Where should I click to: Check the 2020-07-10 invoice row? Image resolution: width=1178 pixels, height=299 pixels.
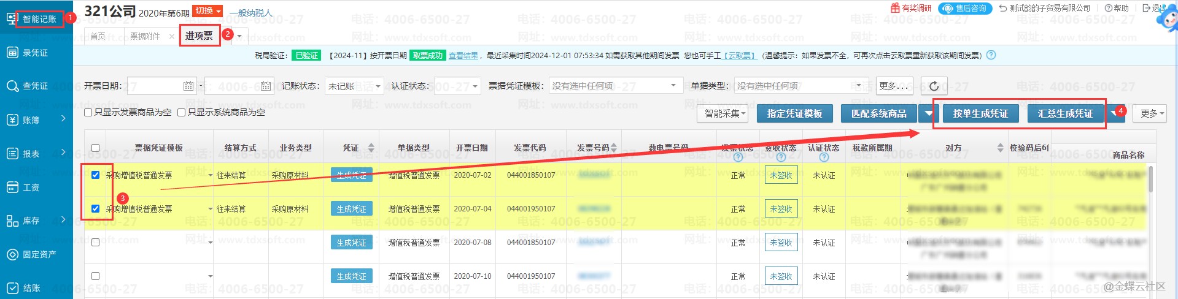(95, 276)
